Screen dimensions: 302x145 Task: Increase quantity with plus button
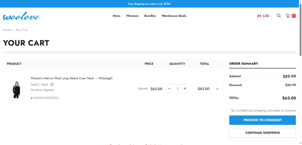185,89
